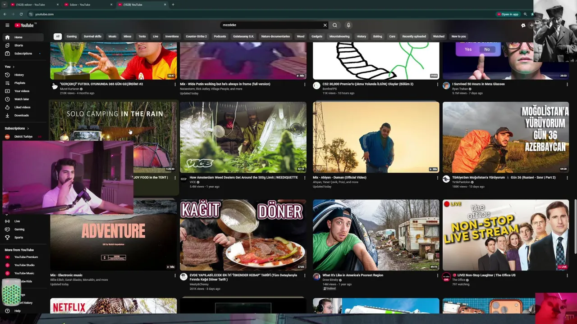Click Open in app button in address bar
Image resolution: width=577 pixels, height=324 pixels.
[x=508, y=14]
